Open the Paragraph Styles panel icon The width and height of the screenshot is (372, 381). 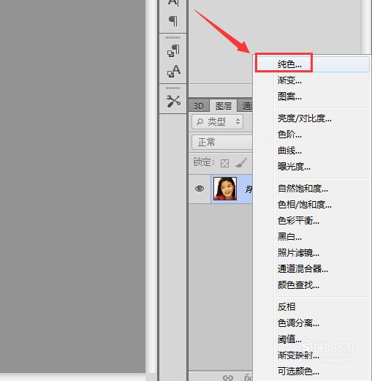(x=173, y=50)
